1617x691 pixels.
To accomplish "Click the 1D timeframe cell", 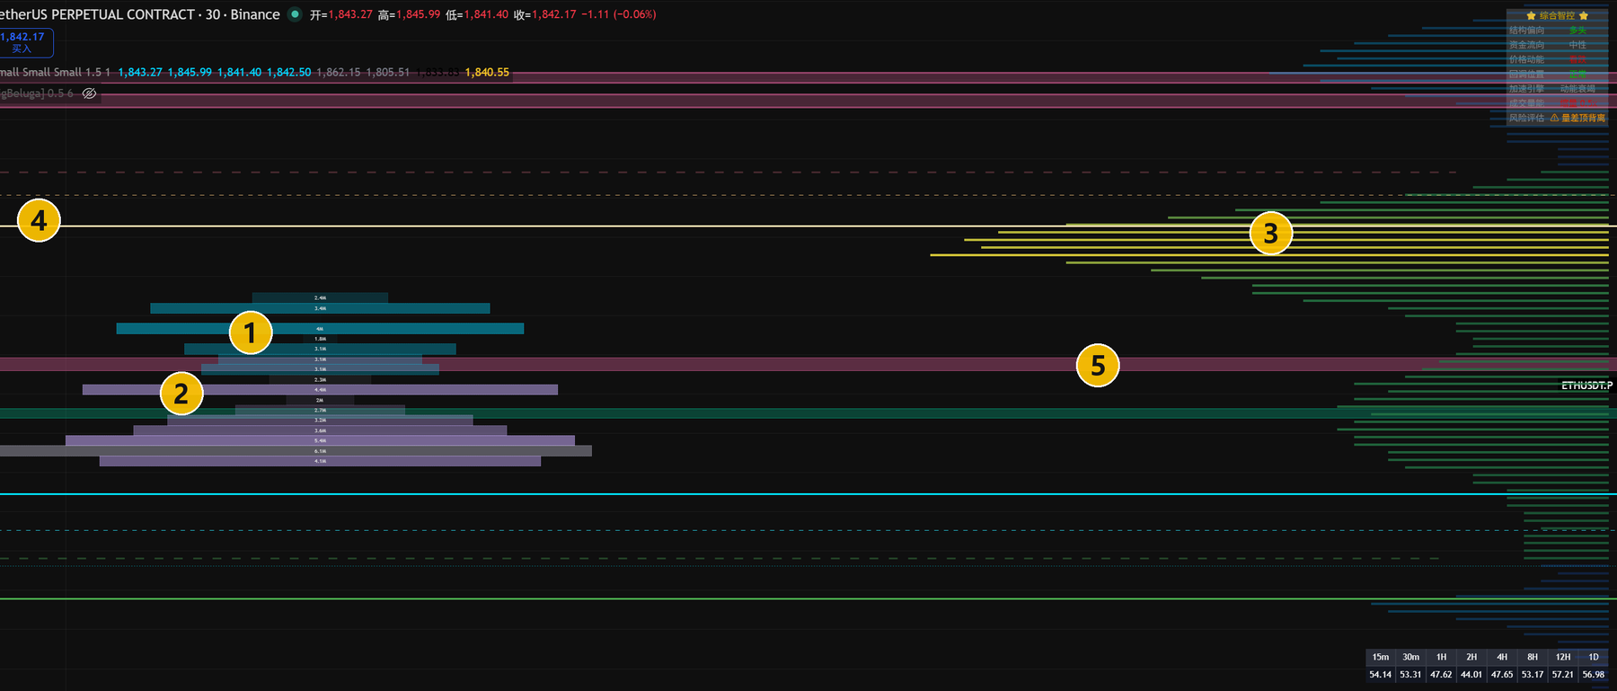I will point(1594,657).
